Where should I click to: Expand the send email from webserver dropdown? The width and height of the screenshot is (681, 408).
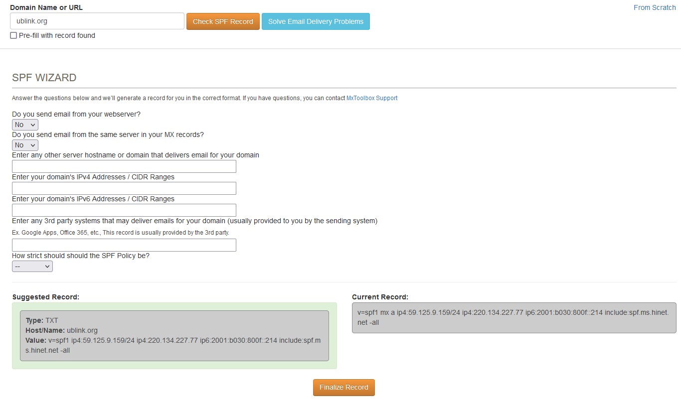[x=25, y=125]
